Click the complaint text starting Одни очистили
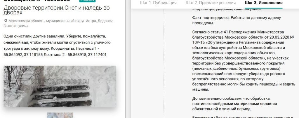This screenshot has height=118, width=299. click(x=57, y=45)
